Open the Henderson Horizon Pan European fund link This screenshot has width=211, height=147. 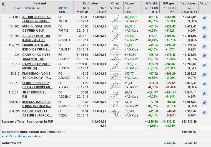tap(37, 84)
